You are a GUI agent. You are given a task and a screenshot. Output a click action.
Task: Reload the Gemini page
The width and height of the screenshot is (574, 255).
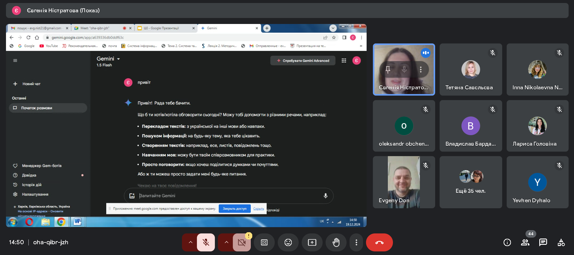(x=28, y=37)
